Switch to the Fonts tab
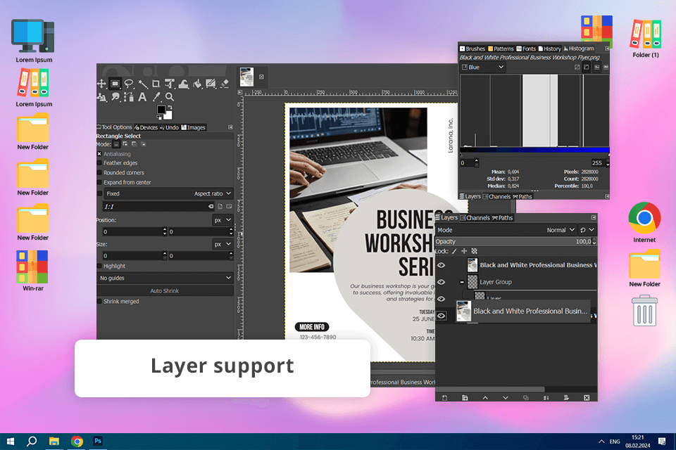This screenshot has width=676, height=450. (x=526, y=49)
